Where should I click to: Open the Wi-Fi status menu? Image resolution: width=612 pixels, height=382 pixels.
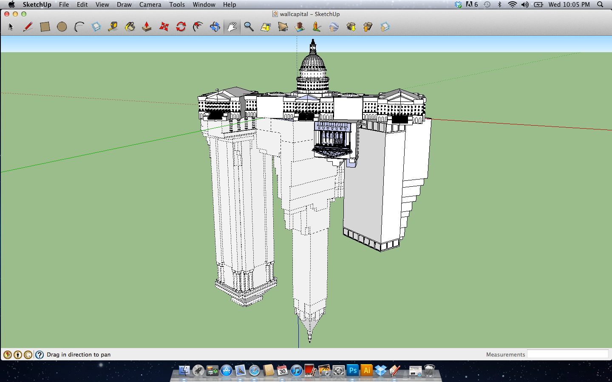(513, 5)
